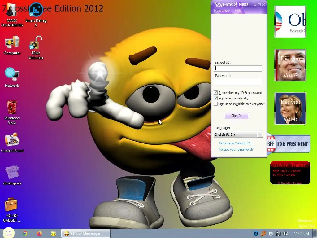Open the blue circular tray icon
The height and width of the screenshot is (238, 317).
(256, 234)
